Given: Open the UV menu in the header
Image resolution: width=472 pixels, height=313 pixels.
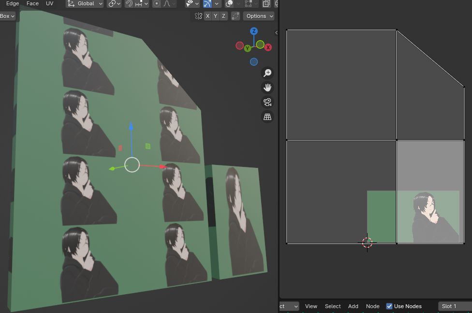Looking at the screenshot, I should (x=49, y=3).
